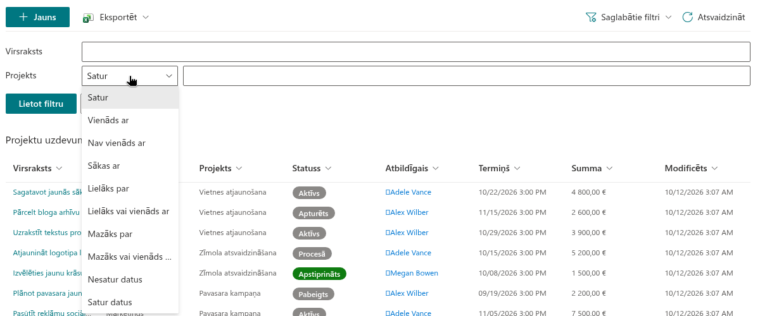Open Virsraksts column sort chevron
The height and width of the screenshot is (316, 760).
[x=59, y=169]
